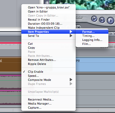Choose Open in Editor
This screenshot has width=115, height=113.
point(48,12)
